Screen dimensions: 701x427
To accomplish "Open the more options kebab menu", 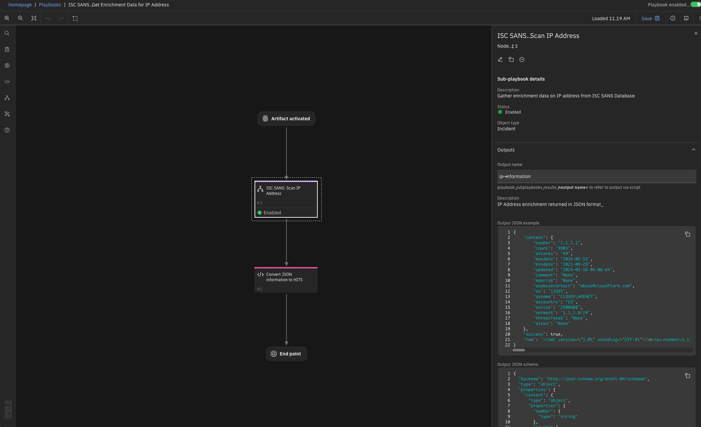I will tap(699, 18).
